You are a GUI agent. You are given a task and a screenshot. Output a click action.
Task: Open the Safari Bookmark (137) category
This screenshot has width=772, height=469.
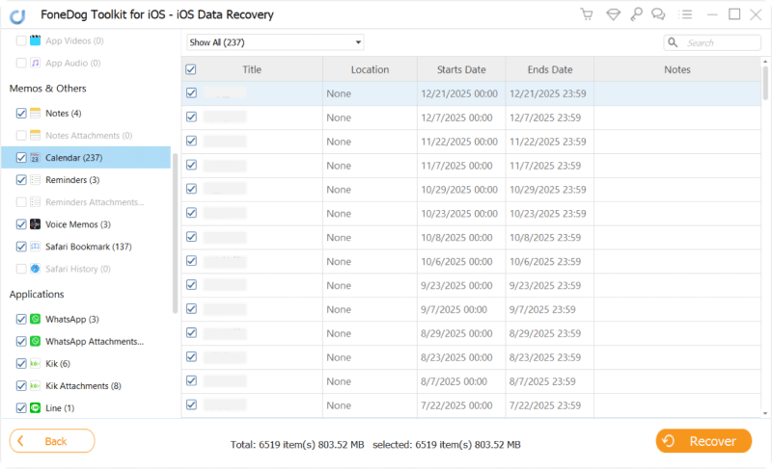click(89, 247)
